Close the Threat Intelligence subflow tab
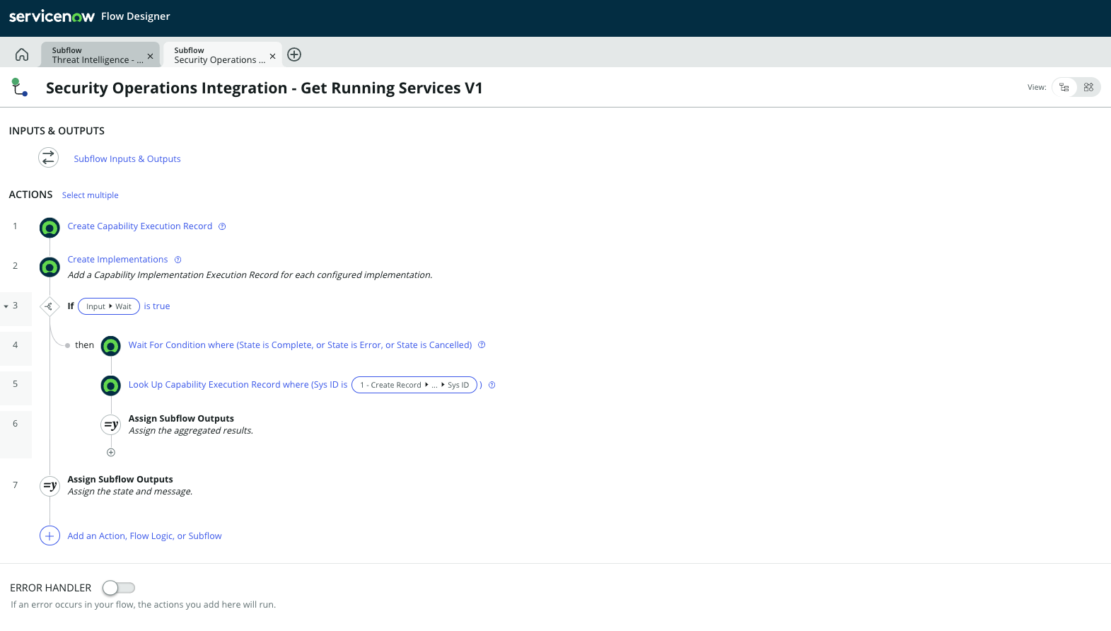 (150, 56)
